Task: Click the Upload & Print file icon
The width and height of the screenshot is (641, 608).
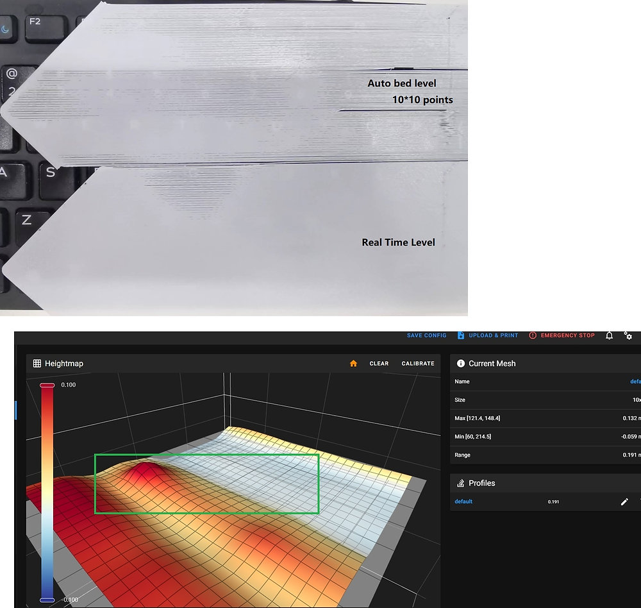Action: tap(460, 335)
